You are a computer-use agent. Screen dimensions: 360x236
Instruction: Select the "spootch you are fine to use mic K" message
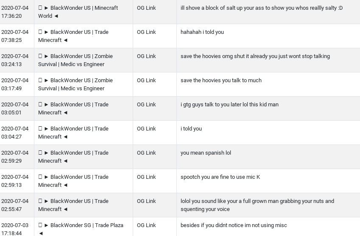tap(220, 177)
